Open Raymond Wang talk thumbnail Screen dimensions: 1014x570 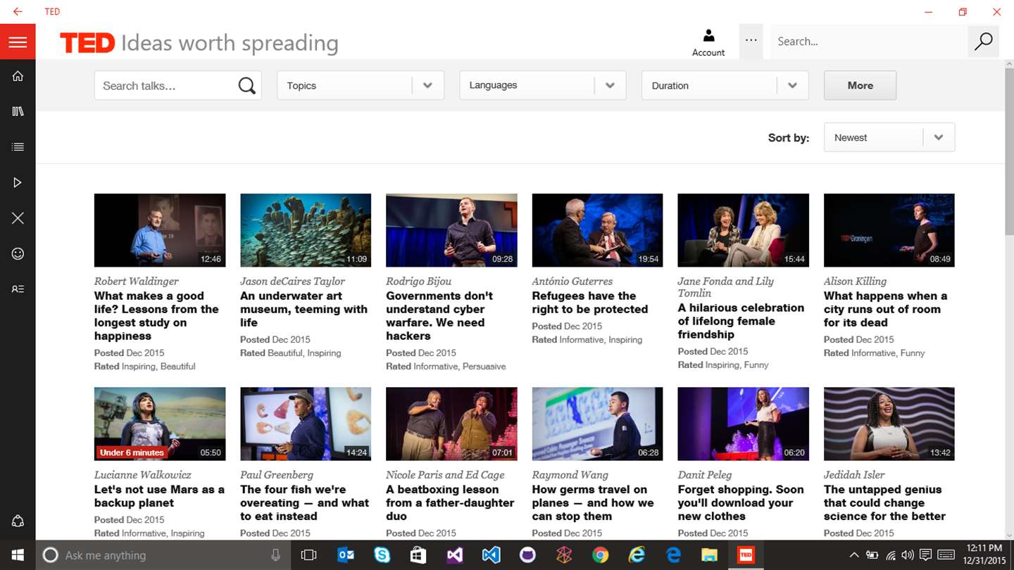point(597,424)
